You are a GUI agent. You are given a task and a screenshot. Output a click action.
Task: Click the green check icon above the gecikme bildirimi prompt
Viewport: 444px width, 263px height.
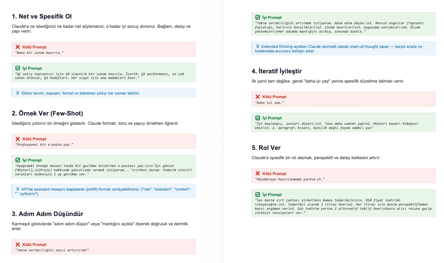pyautogui.click(x=18, y=160)
